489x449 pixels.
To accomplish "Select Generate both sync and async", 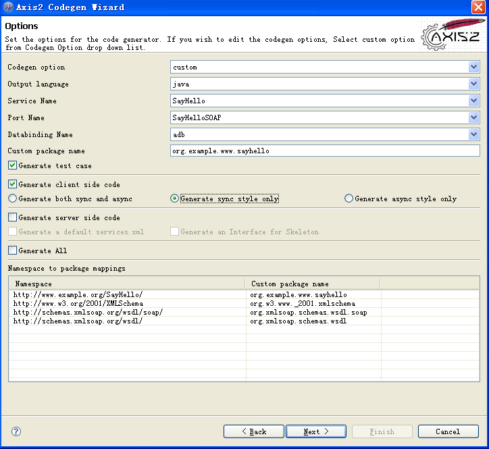I will (12, 199).
